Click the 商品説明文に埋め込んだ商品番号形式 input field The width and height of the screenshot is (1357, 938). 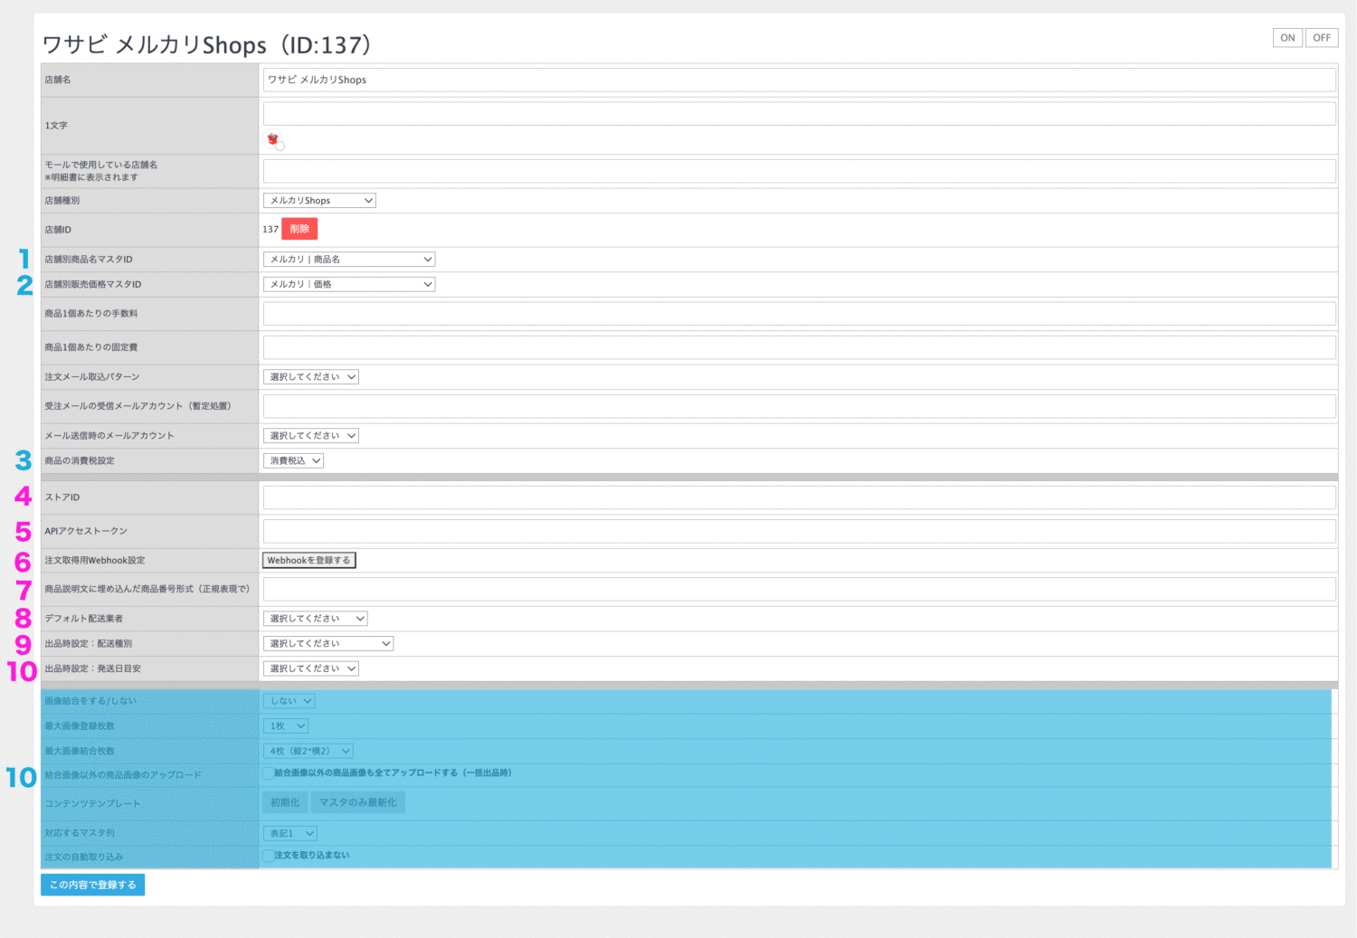coord(800,589)
